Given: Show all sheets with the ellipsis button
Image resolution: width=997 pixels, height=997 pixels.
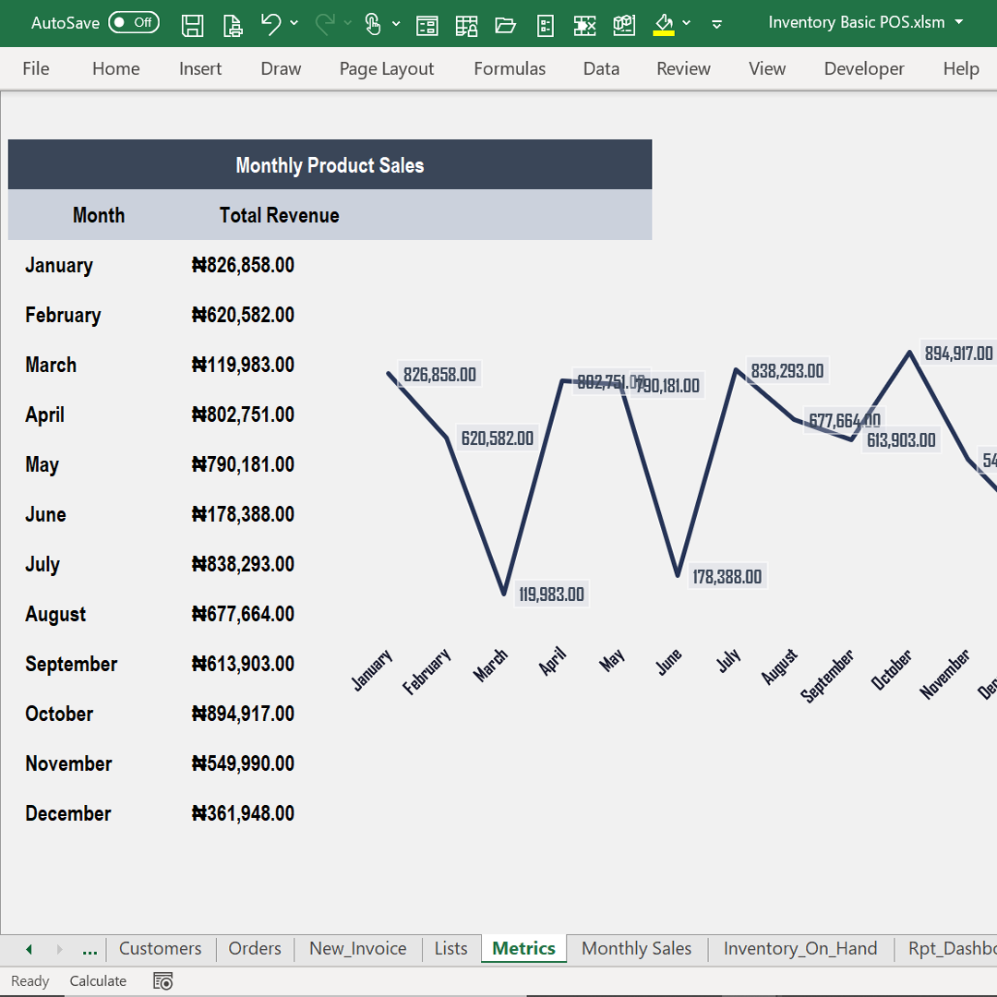Looking at the screenshot, I should pos(89,948).
